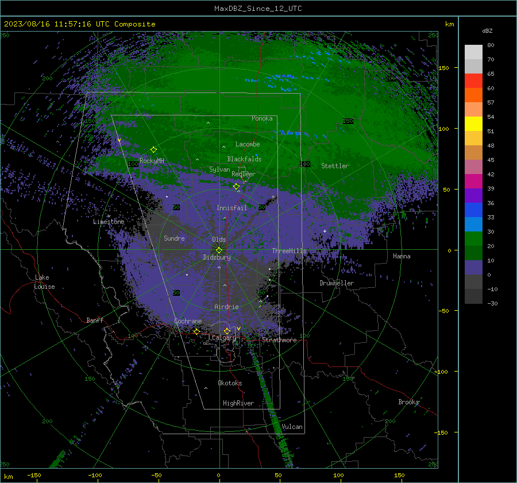Click the black-boxed 150 range ring label
Image resolution: width=517 pixels, height=483 pixels.
pyautogui.click(x=348, y=121)
